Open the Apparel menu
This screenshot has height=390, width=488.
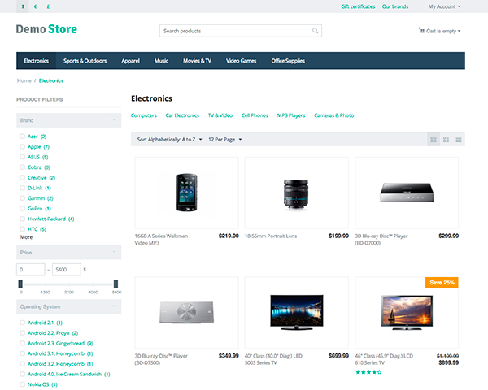point(130,61)
